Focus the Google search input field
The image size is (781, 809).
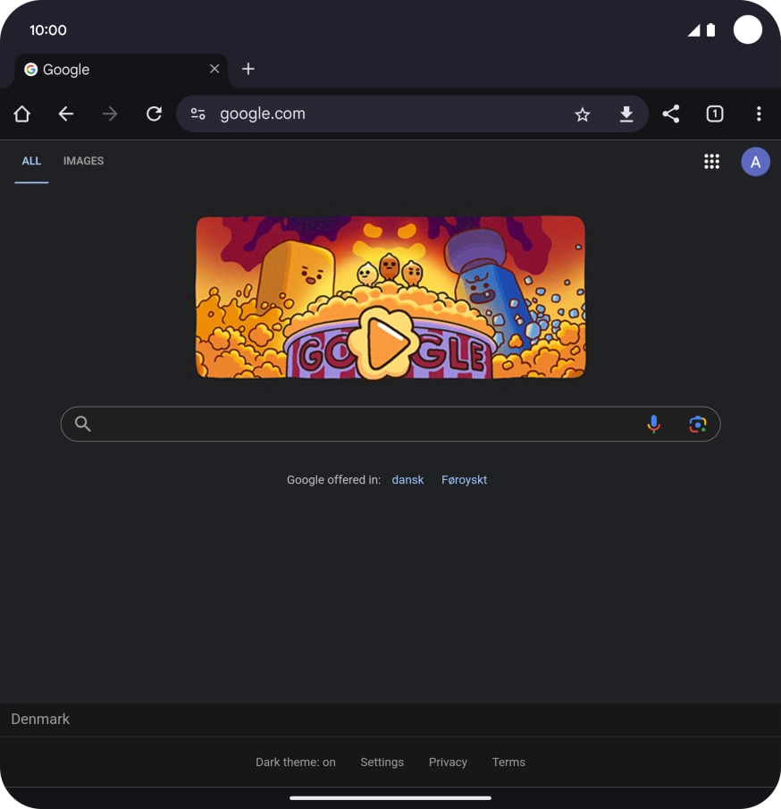tap(366, 425)
